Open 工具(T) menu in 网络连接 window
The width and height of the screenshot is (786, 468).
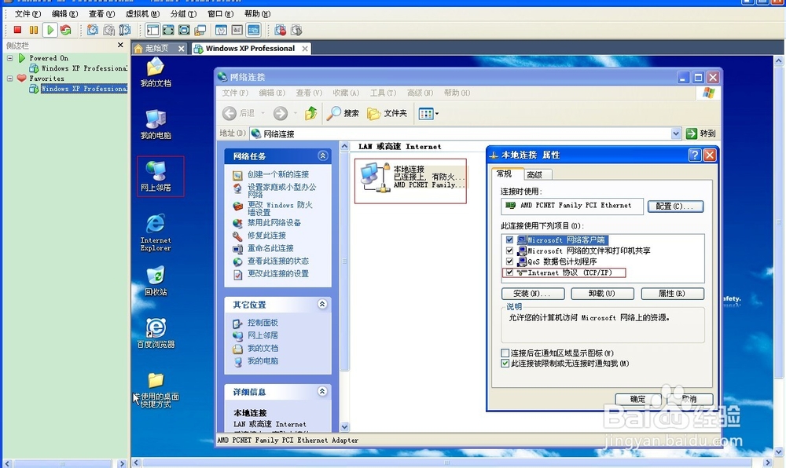pyautogui.click(x=383, y=93)
